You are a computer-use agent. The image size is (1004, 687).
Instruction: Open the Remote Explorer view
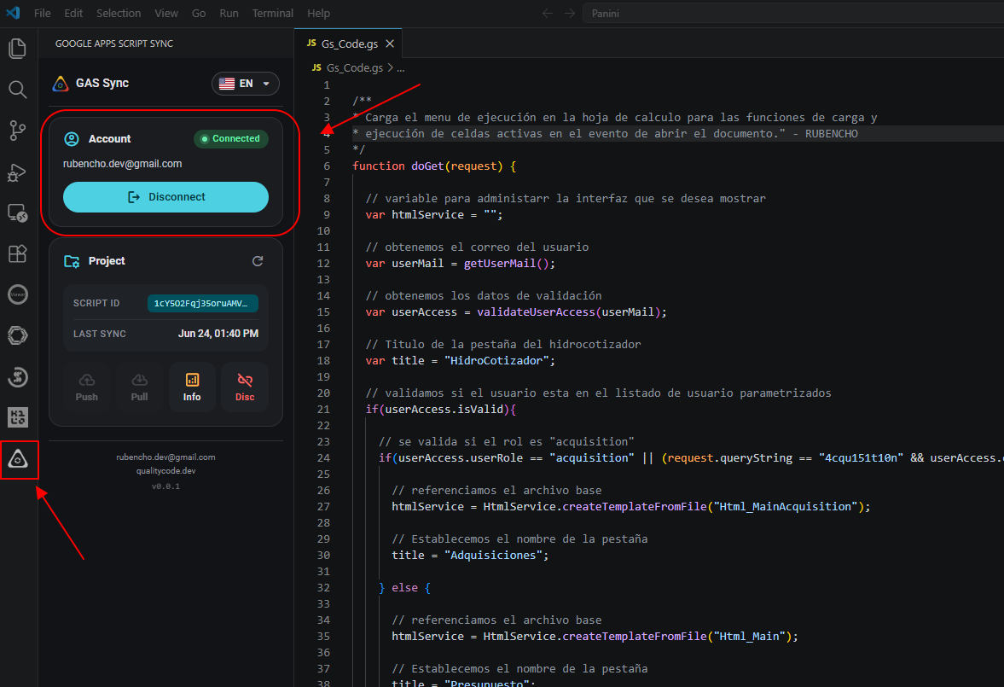(17, 213)
